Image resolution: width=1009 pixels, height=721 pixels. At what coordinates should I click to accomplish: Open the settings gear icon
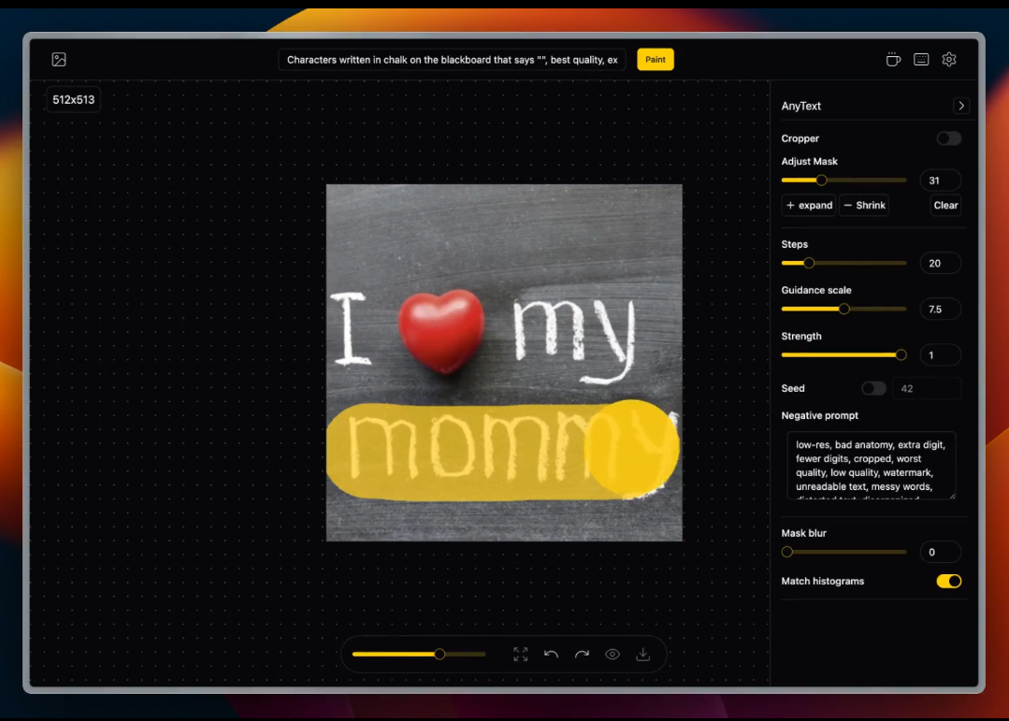click(949, 60)
